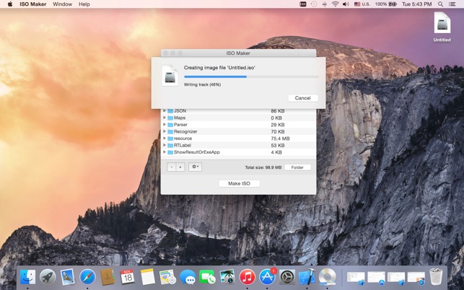Click the 'Writing track (46%)' status text
Viewport: 464px width, 290px height.
point(202,84)
